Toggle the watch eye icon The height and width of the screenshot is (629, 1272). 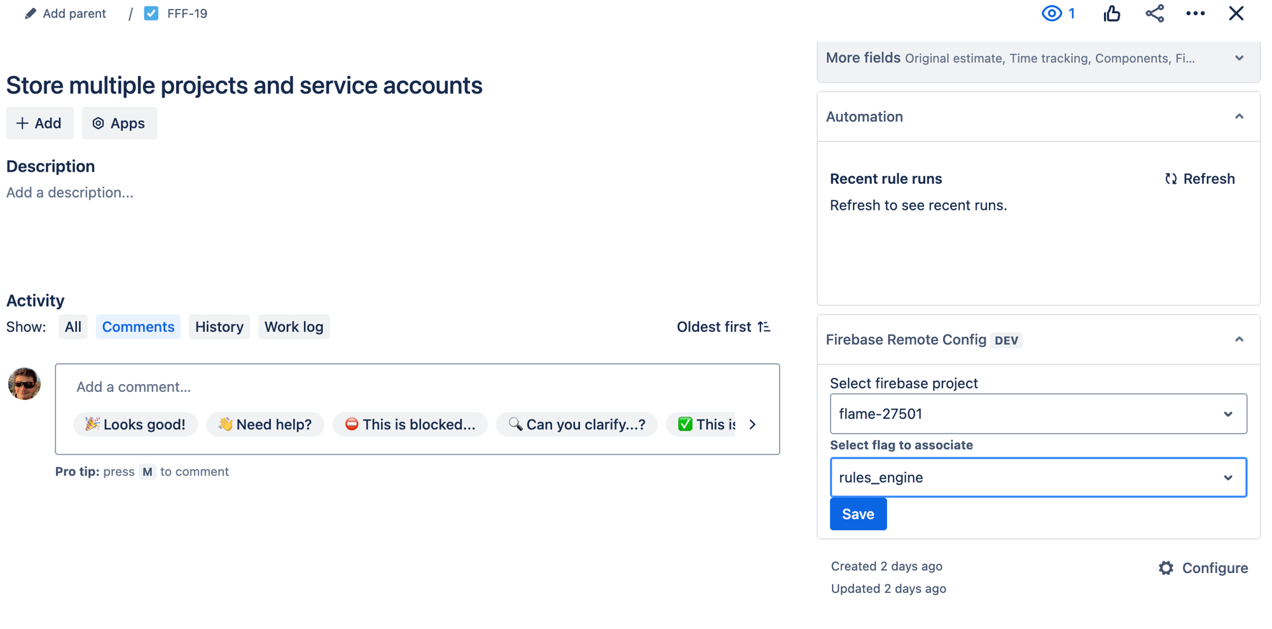coord(1052,14)
